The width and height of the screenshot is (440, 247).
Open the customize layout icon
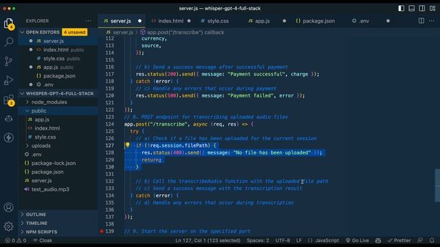pyautogui.click(x=432, y=8)
